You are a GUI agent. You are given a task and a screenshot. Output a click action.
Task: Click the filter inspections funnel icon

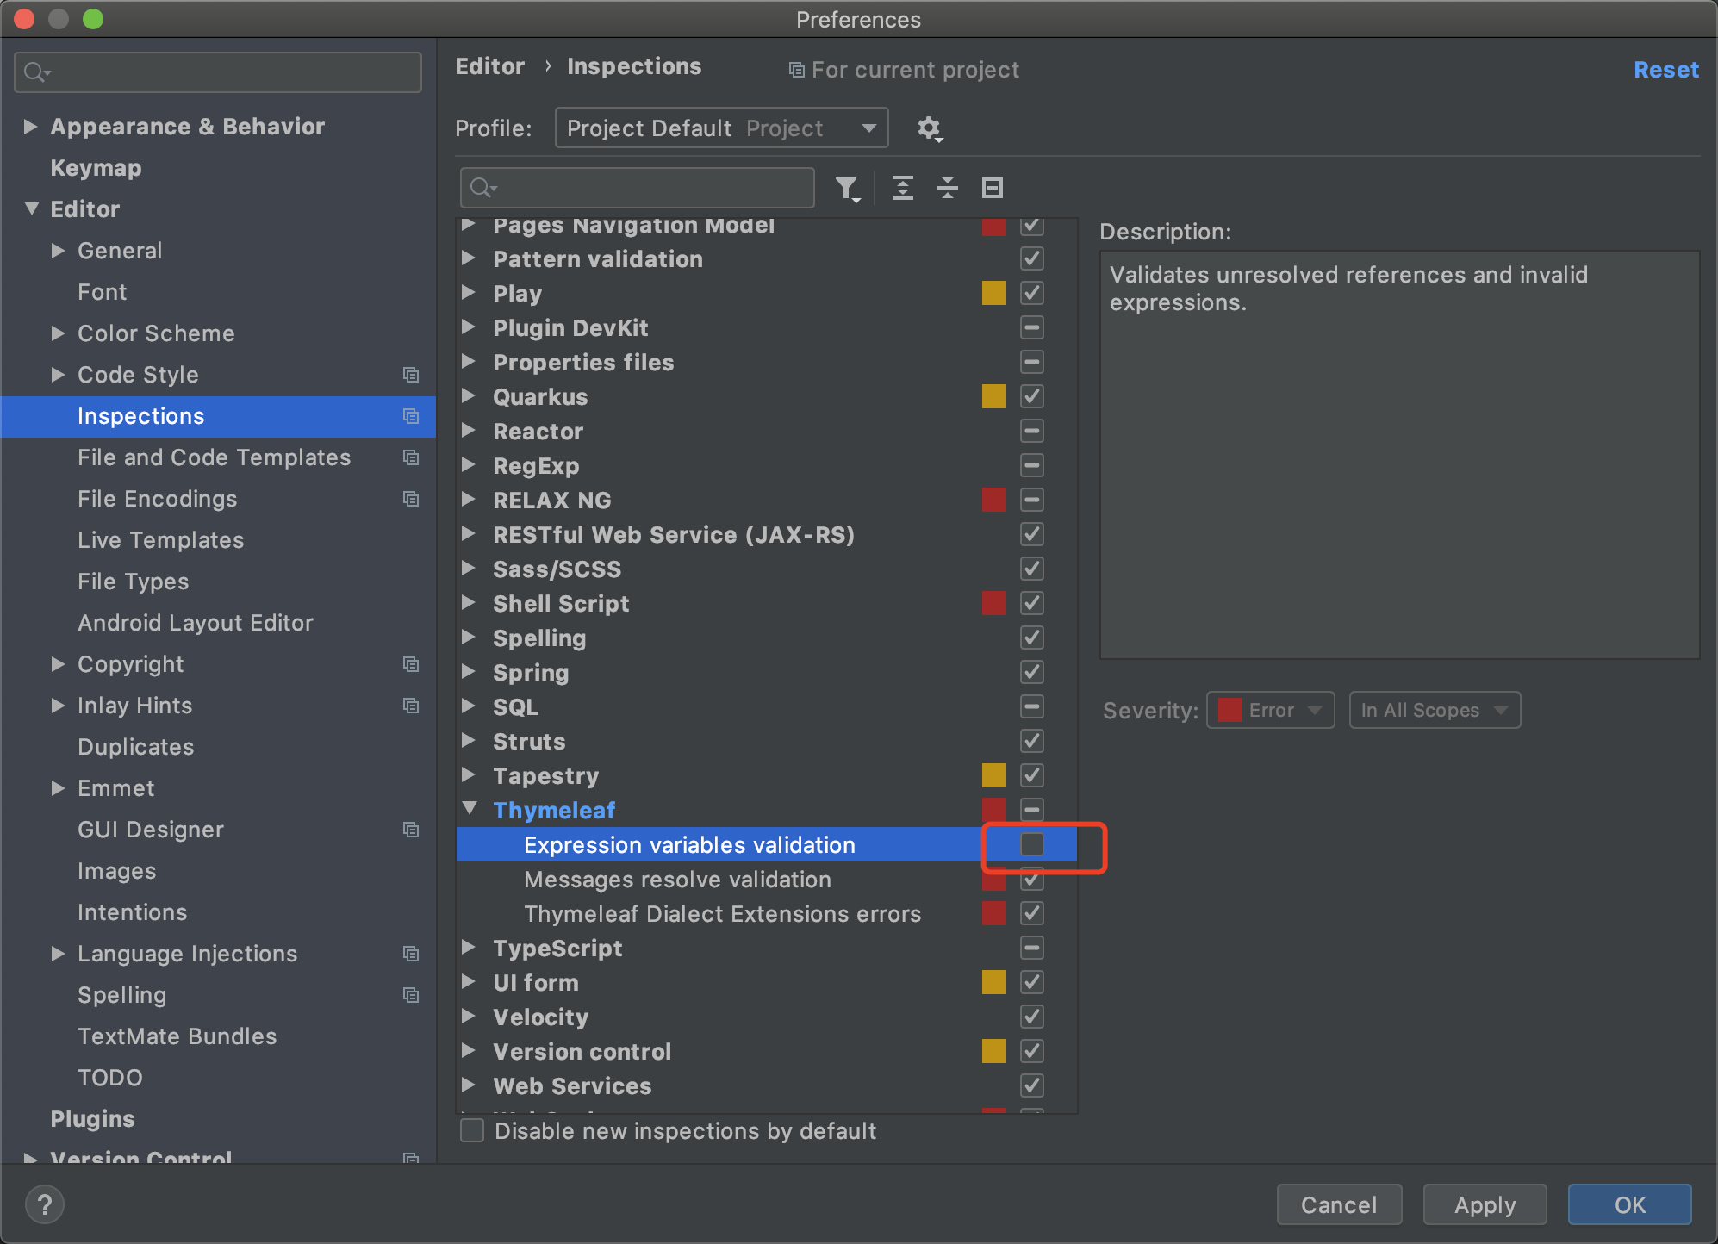click(848, 189)
